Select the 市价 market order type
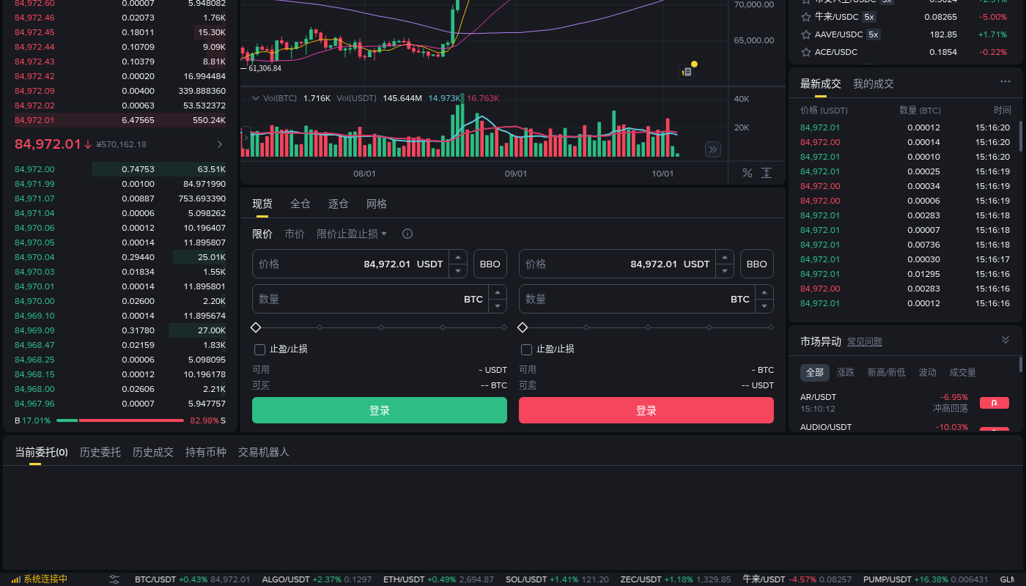The width and height of the screenshot is (1026, 586). click(x=295, y=234)
